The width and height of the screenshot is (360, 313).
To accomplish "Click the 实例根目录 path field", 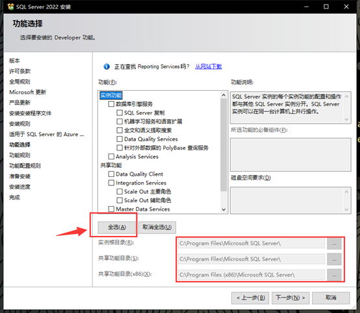I will pyautogui.click(x=251, y=244).
